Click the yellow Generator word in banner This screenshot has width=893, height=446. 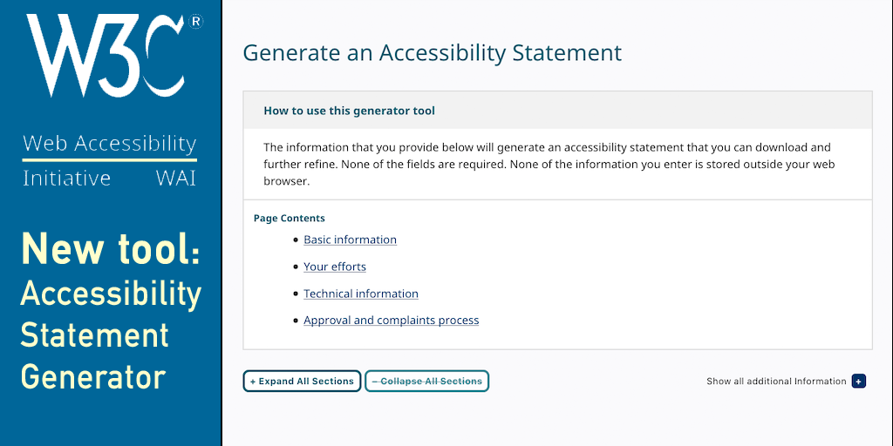(x=93, y=377)
